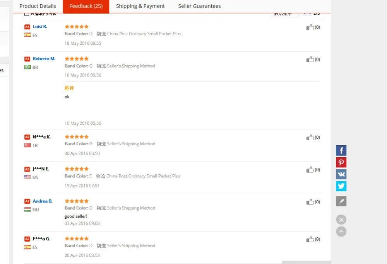Like Luisi R.'s review with thumbs up

tap(310, 27)
